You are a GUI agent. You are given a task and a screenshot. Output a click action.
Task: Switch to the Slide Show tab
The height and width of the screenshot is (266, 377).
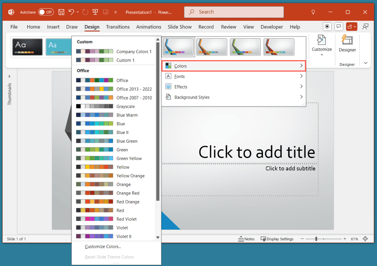[180, 27]
